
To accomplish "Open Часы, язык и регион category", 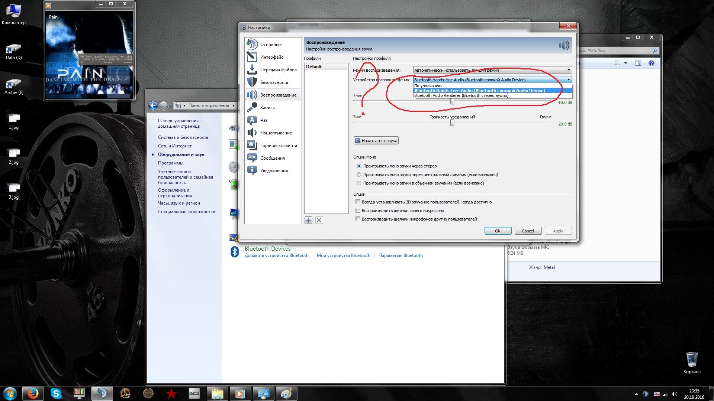I will [x=179, y=203].
